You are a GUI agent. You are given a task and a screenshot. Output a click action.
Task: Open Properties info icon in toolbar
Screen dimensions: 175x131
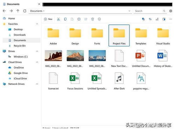pos(99,19)
